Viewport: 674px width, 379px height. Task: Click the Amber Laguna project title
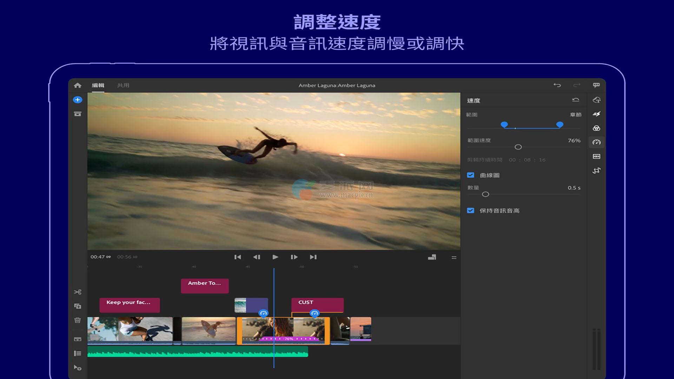click(x=337, y=85)
